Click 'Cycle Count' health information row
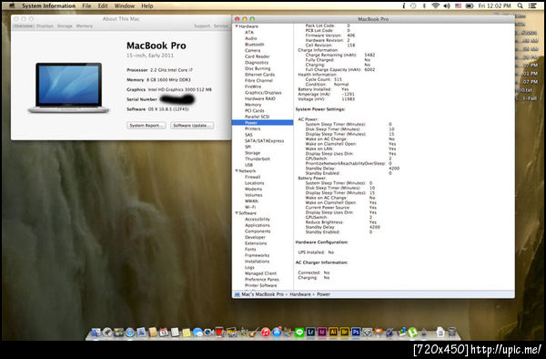Viewport: 546px width, 359px height. click(324, 79)
